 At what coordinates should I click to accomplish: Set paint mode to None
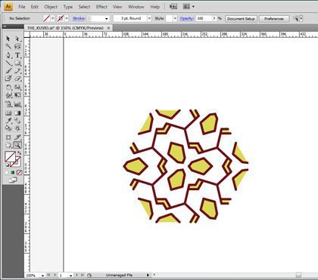point(19,172)
